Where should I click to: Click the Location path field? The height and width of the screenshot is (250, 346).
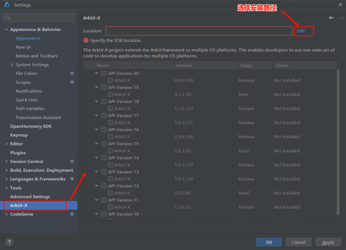[199, 31]
